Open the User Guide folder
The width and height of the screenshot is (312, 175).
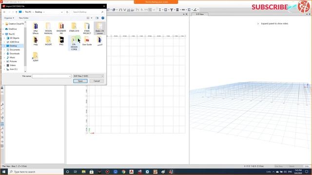87,41
